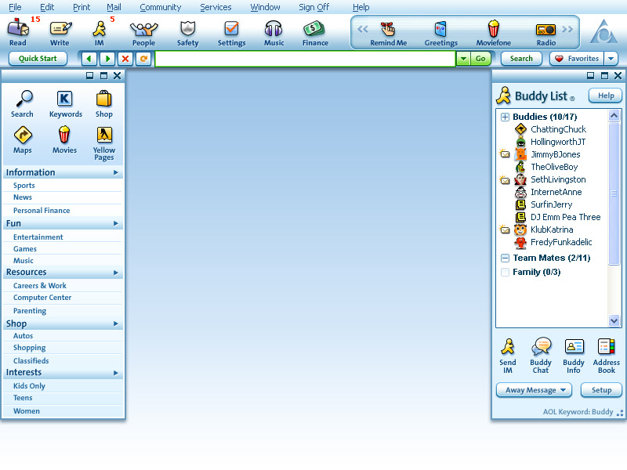This screenshot has height=470, width=627.
Task: Expand the Buddies group plus box
Action: (x=505, y=117)
